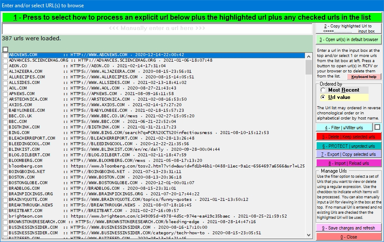
Task: Check the APNEWS.COM row checkbox
Action: [6, 94]
